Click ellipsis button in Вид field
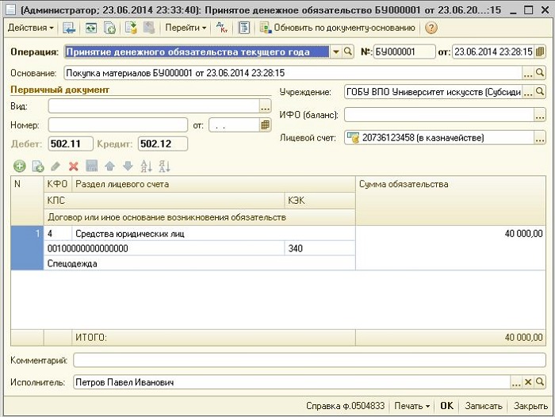 pyautogui.click(x=265, y=106)
